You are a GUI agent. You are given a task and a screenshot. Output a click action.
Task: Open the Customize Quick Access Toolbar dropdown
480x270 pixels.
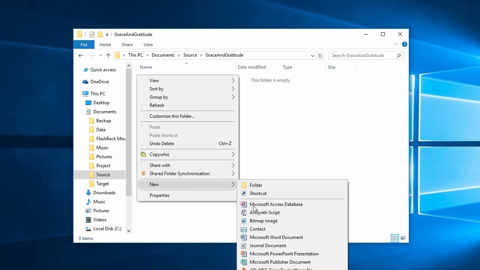pos(107,34)
